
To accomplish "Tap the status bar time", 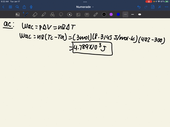I will 5,1.
